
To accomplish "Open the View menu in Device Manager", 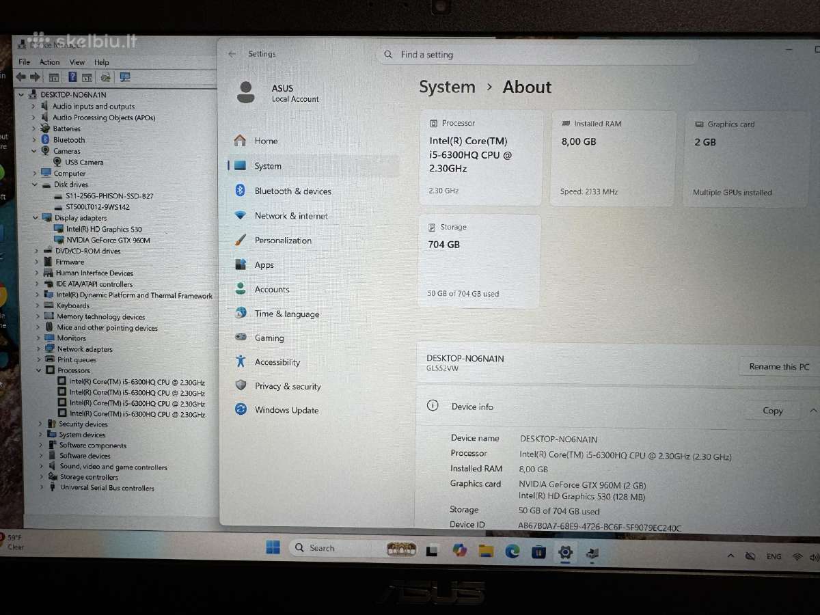I will [x=77, y=62].
